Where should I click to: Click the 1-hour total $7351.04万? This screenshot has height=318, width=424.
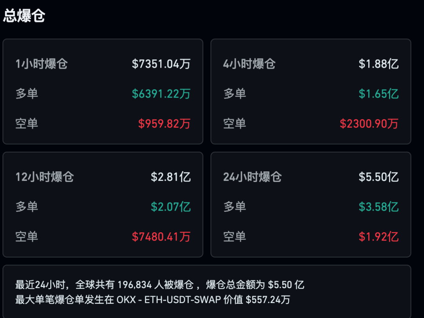click(161, 64)
